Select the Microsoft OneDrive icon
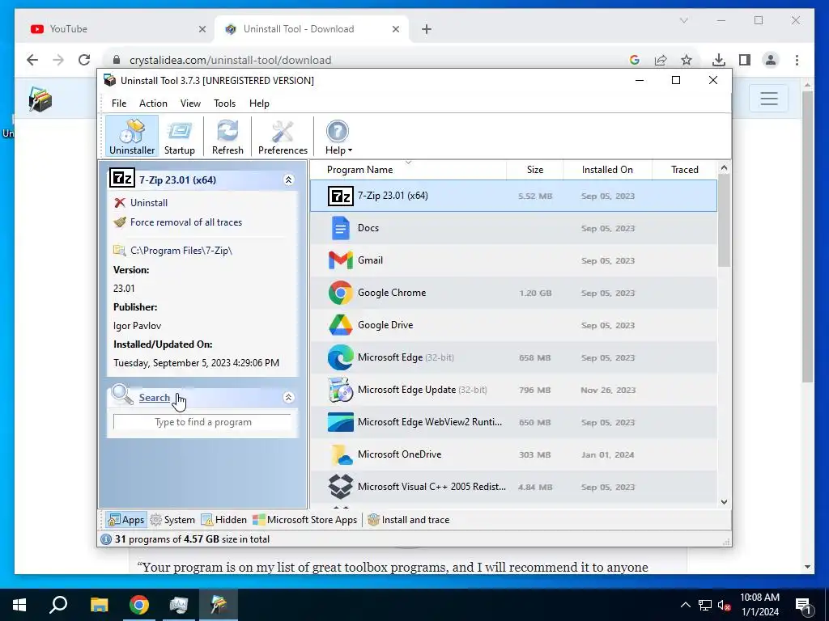 pos(341,454)
